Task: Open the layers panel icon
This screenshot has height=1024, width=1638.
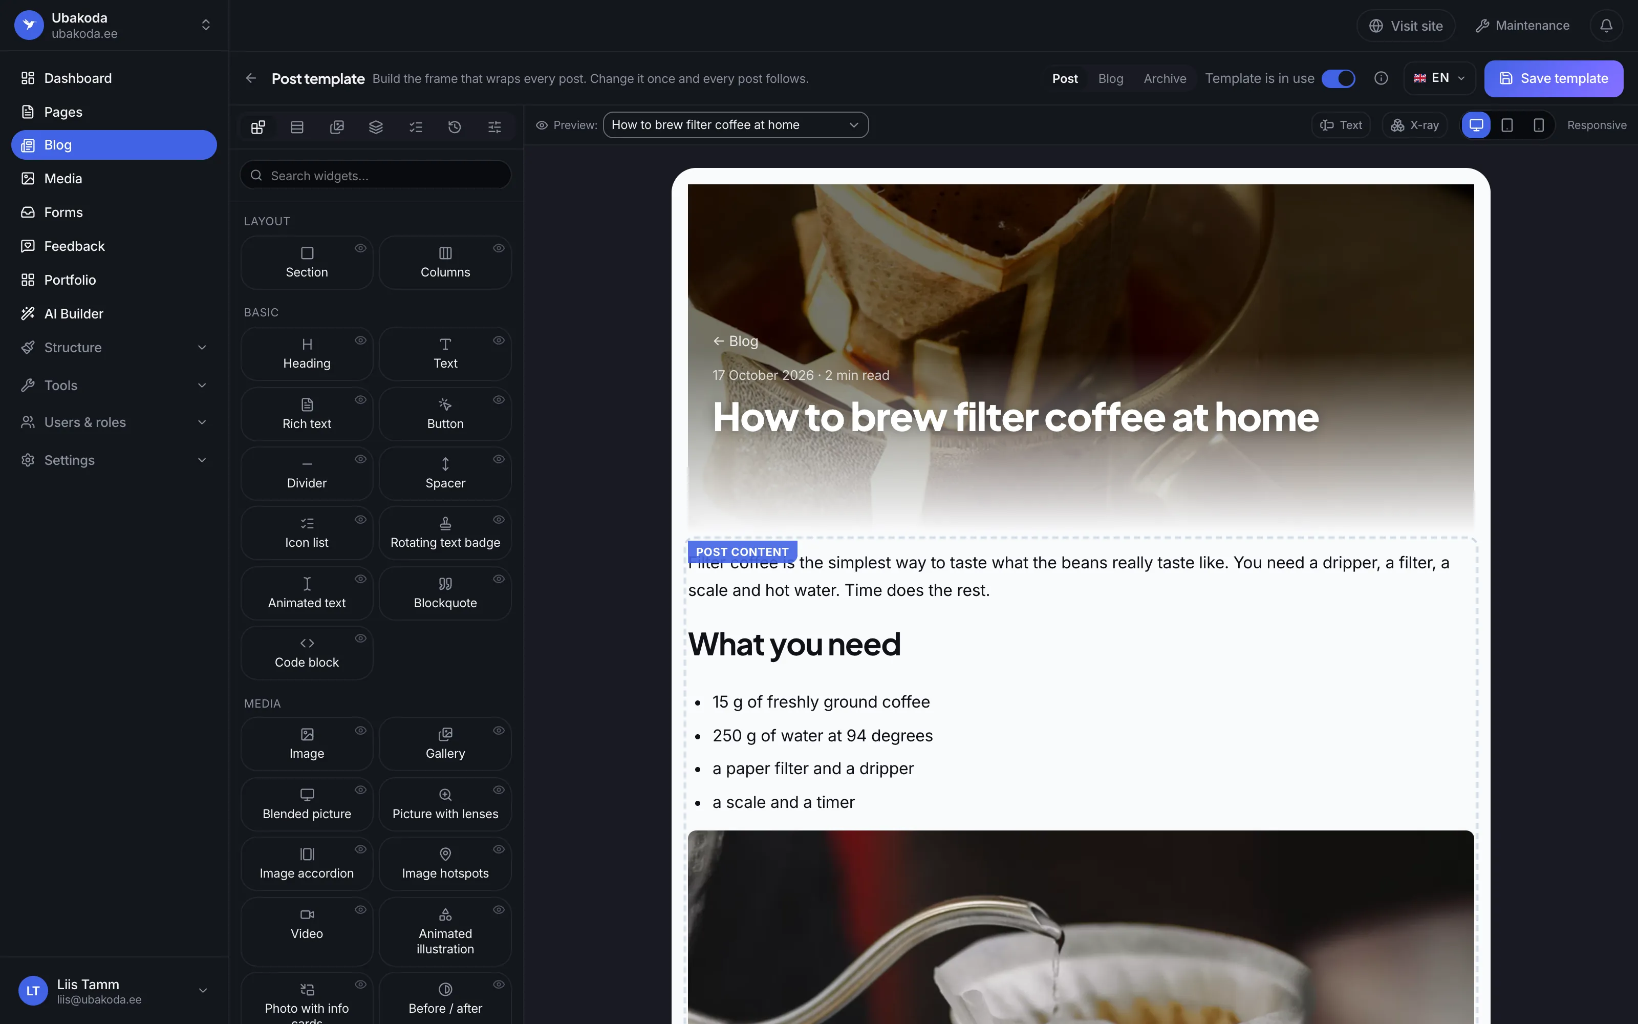Action: tap(376, 126)
